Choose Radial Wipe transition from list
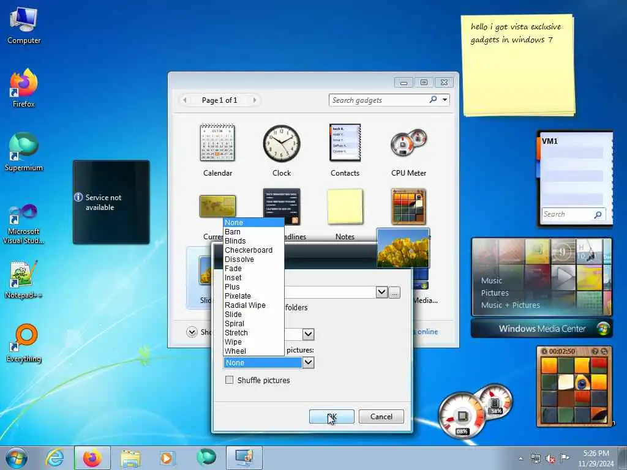 point(253,305)
